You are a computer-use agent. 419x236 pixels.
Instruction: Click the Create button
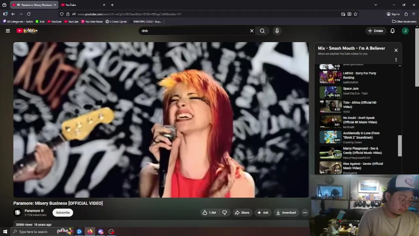[x=375, y=31]
